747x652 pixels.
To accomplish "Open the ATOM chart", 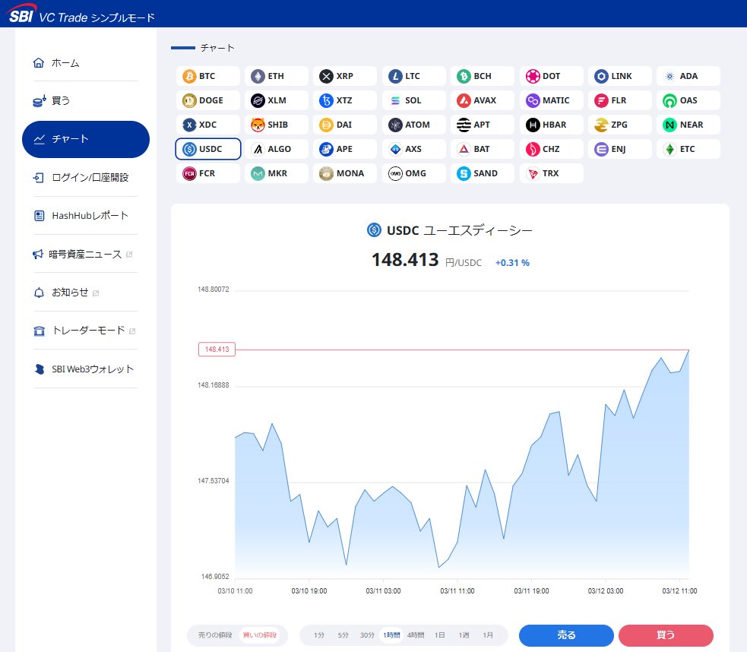I will point(413,125).
